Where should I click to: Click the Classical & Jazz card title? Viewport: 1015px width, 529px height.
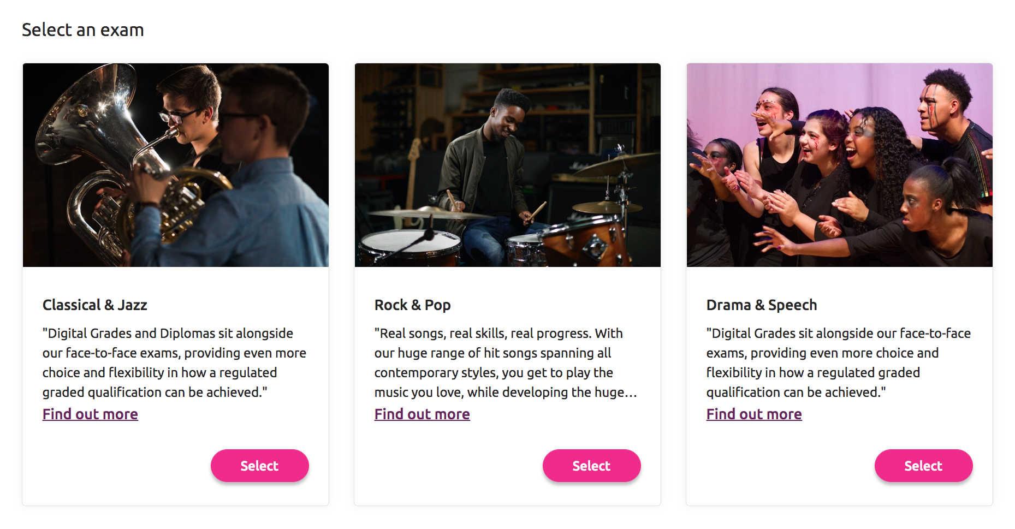(x=95, y=305)
